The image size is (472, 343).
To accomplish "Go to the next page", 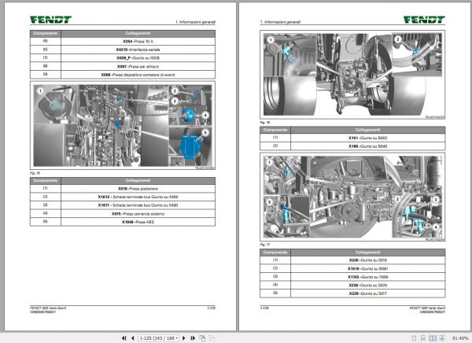I will pyautogui.click(x=184, y=338).
